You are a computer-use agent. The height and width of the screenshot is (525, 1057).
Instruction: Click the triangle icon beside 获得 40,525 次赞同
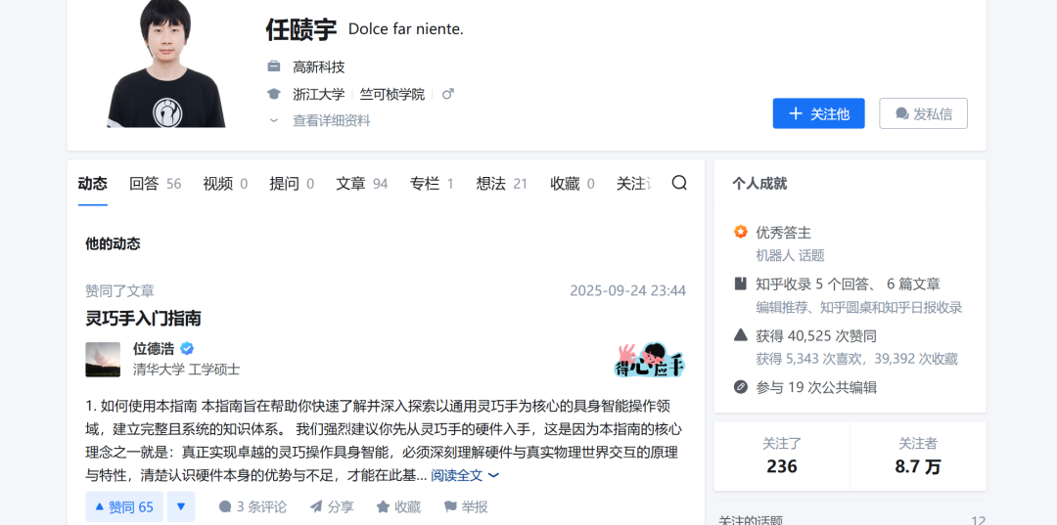click(x=741, y=335)
